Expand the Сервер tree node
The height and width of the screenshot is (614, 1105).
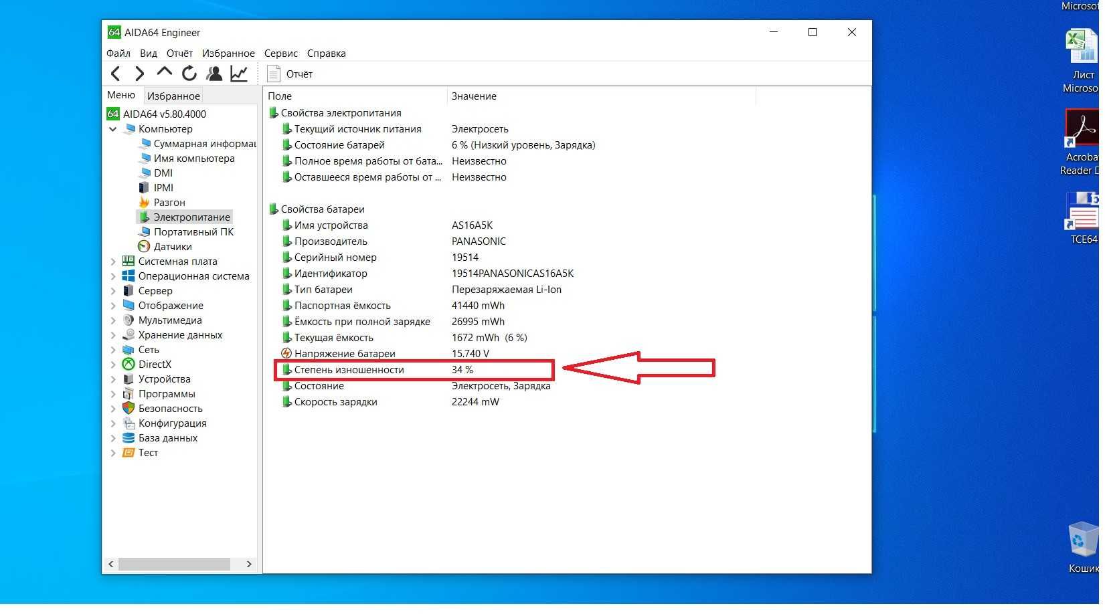pos(112,291)
